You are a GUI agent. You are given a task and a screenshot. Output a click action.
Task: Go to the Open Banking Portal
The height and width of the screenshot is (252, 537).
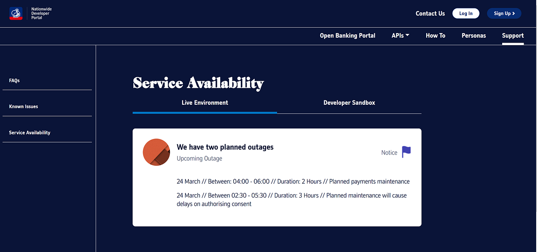click(x=347, y=36)
